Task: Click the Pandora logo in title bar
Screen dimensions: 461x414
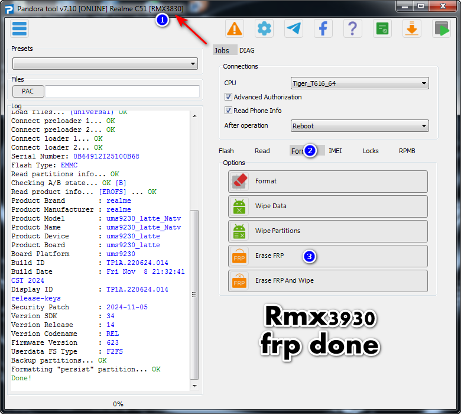Action: click(x=9, y=9)
